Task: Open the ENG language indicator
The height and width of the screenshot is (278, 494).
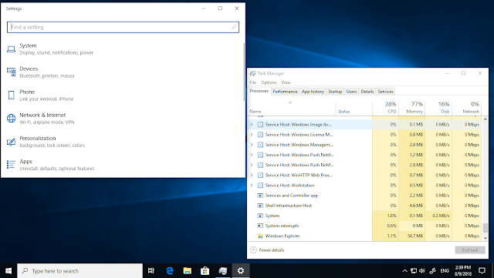Action: (x=445, y=271)
